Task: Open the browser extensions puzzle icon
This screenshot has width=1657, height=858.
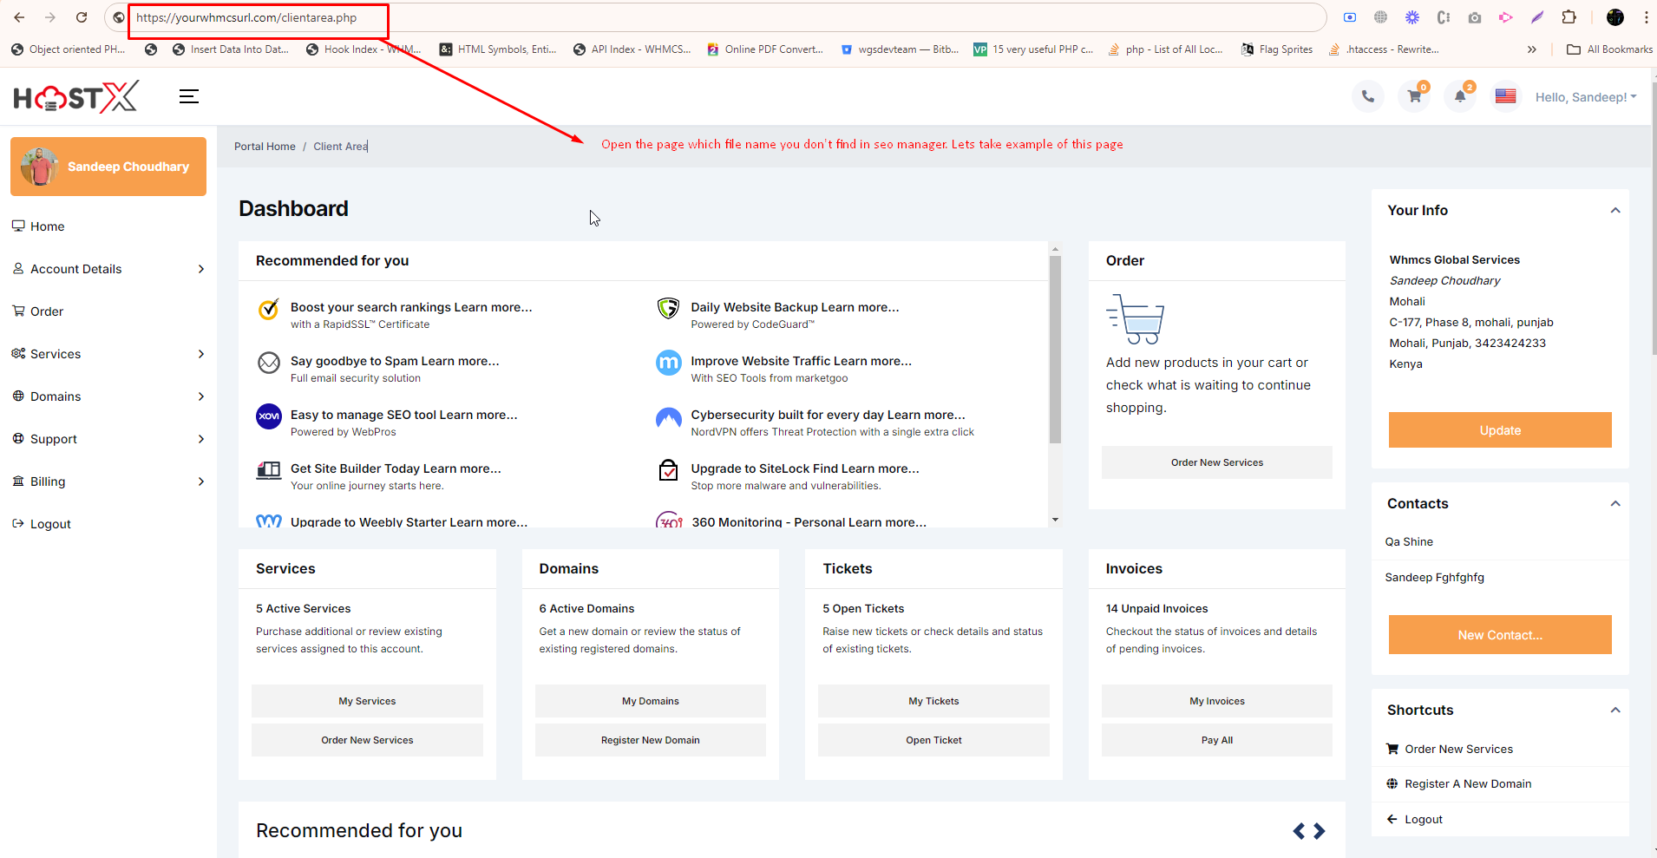Action: click(1569, 17)
